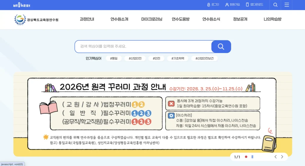The image size is (305, 166).
Task: Open the 나의학습방 menu
Action: (272, 19)
